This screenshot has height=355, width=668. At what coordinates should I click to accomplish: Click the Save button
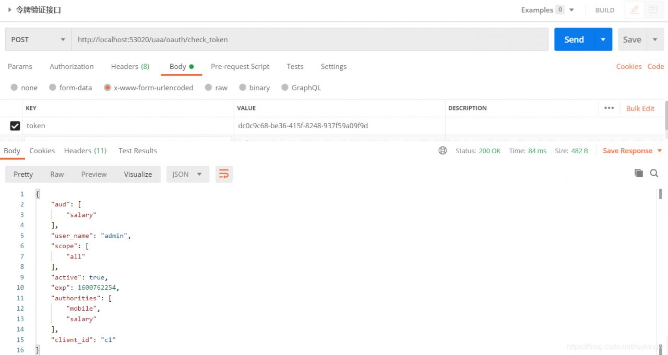[x=632, y=40]
